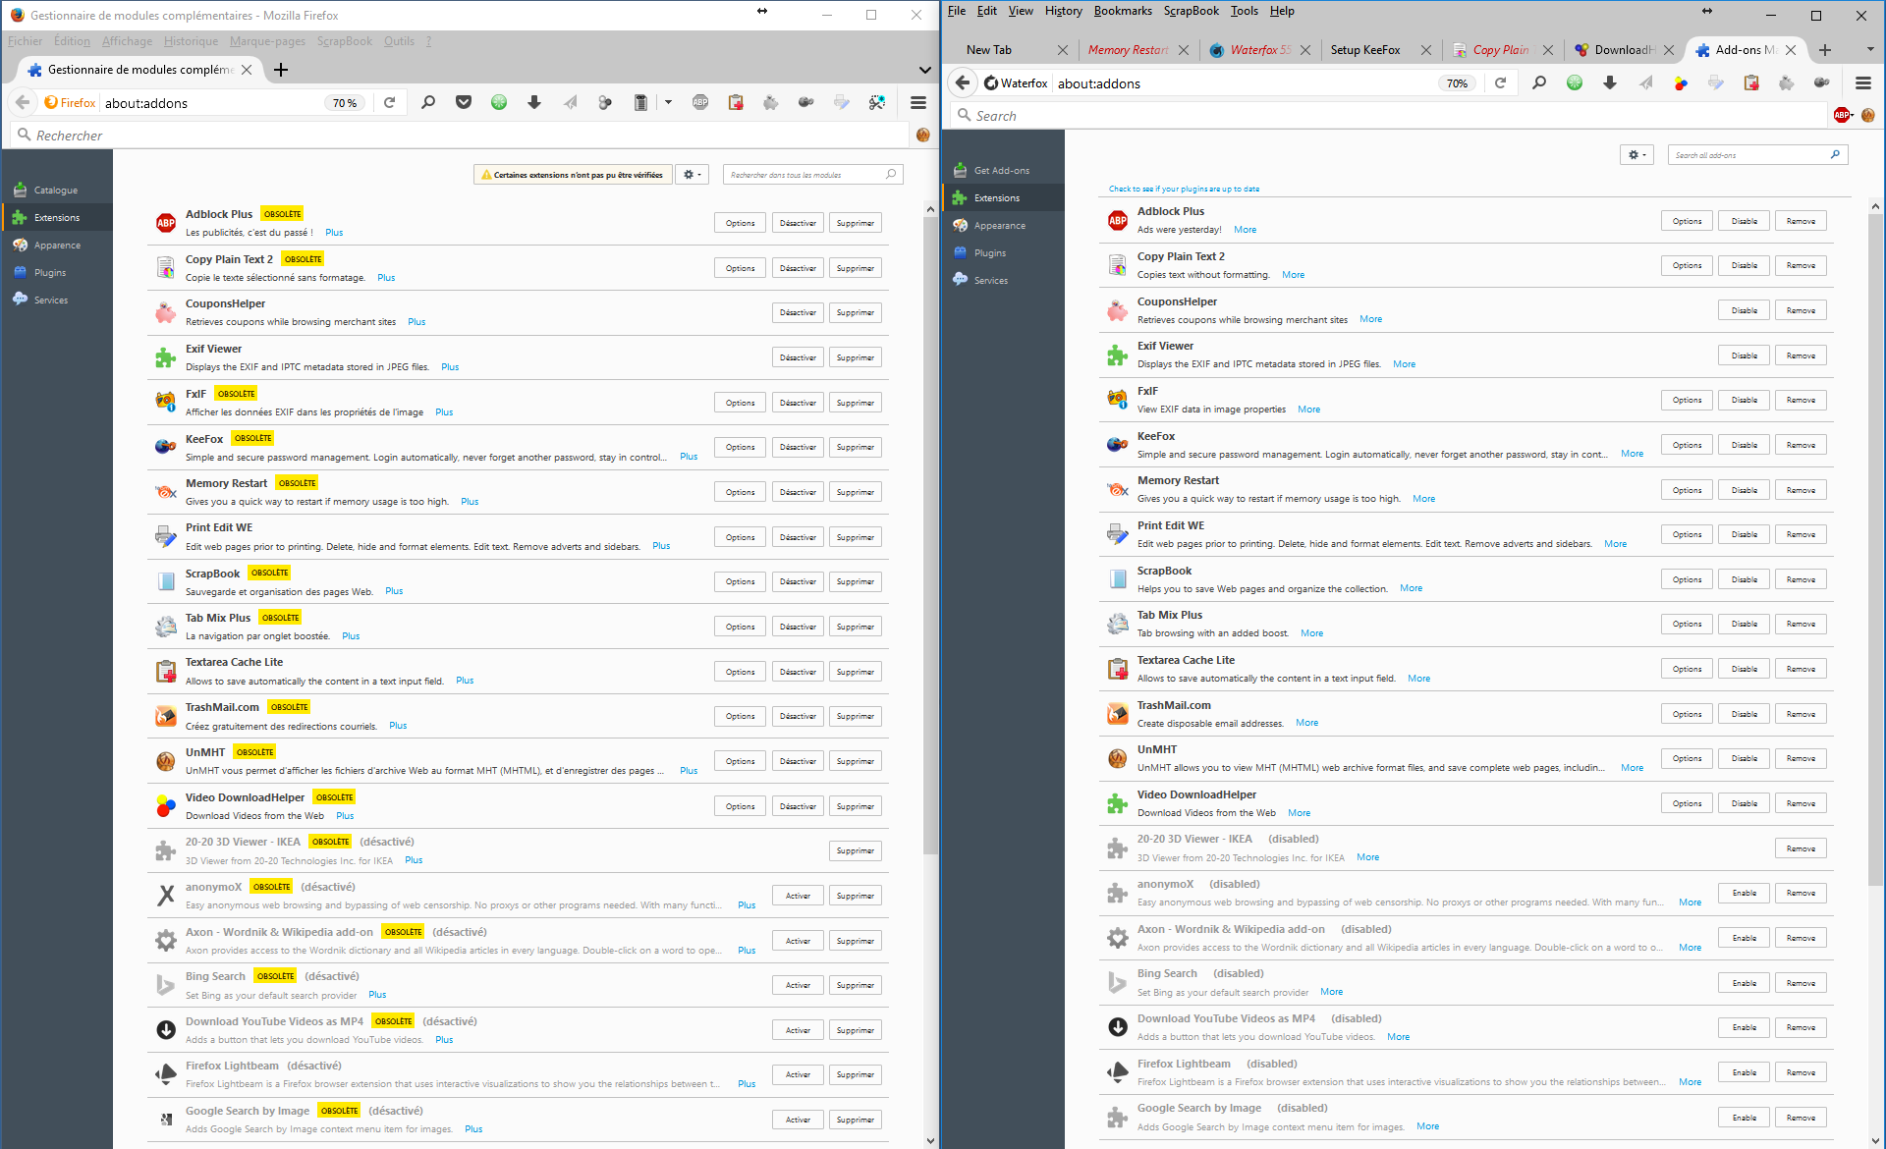Click CouponsHelper piggy icon in Waterfox toolbar

point(1787,83)
